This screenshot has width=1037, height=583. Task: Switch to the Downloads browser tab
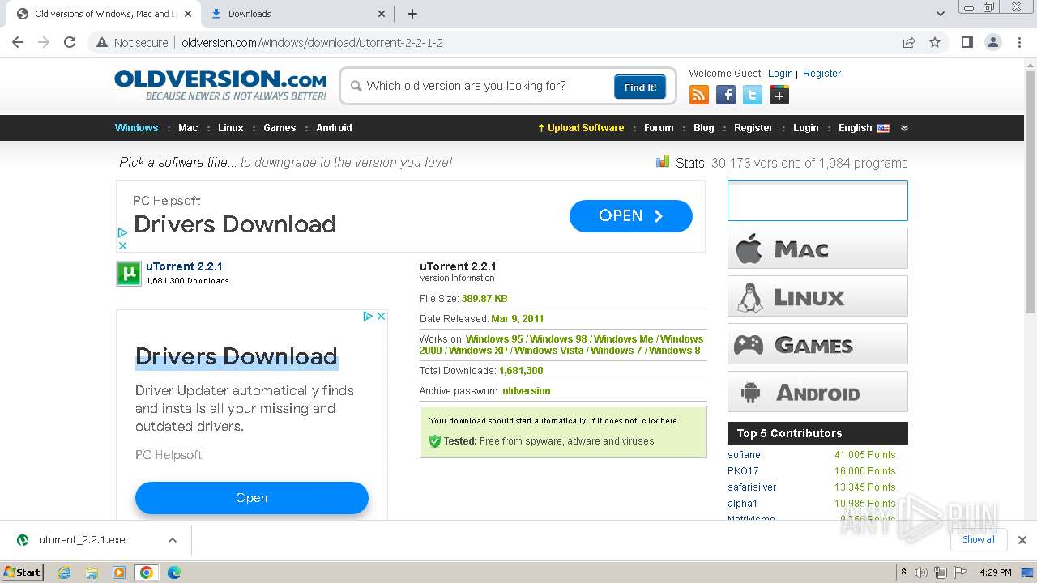pyautogui.click(x=297, y=14)
